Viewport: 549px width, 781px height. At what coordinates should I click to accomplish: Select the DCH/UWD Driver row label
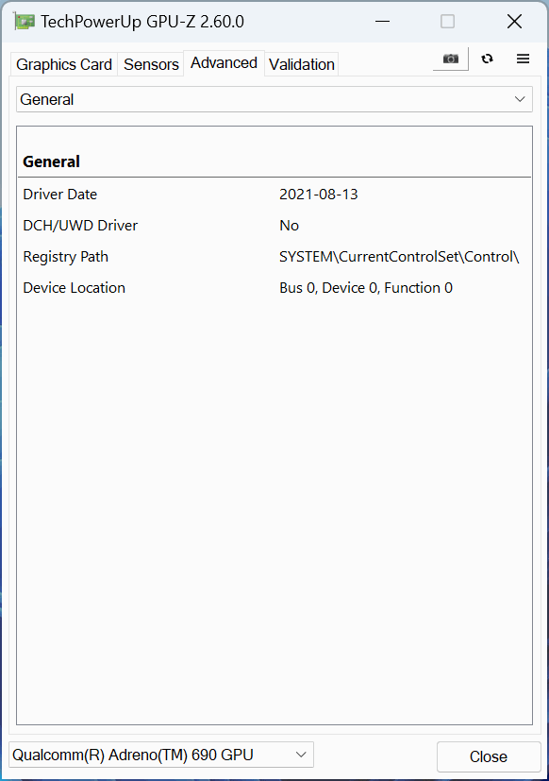pos(80,225)
